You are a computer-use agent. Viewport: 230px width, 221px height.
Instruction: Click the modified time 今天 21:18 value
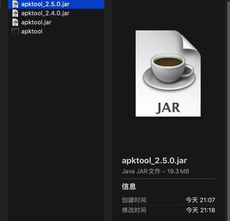point(200,210)
